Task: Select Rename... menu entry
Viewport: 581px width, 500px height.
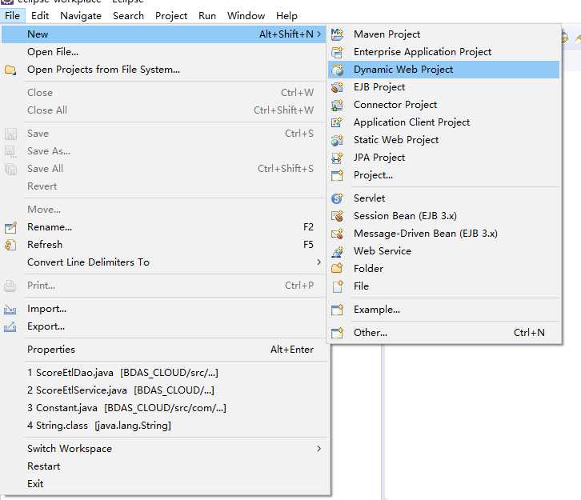Action: tap(165, 227)
